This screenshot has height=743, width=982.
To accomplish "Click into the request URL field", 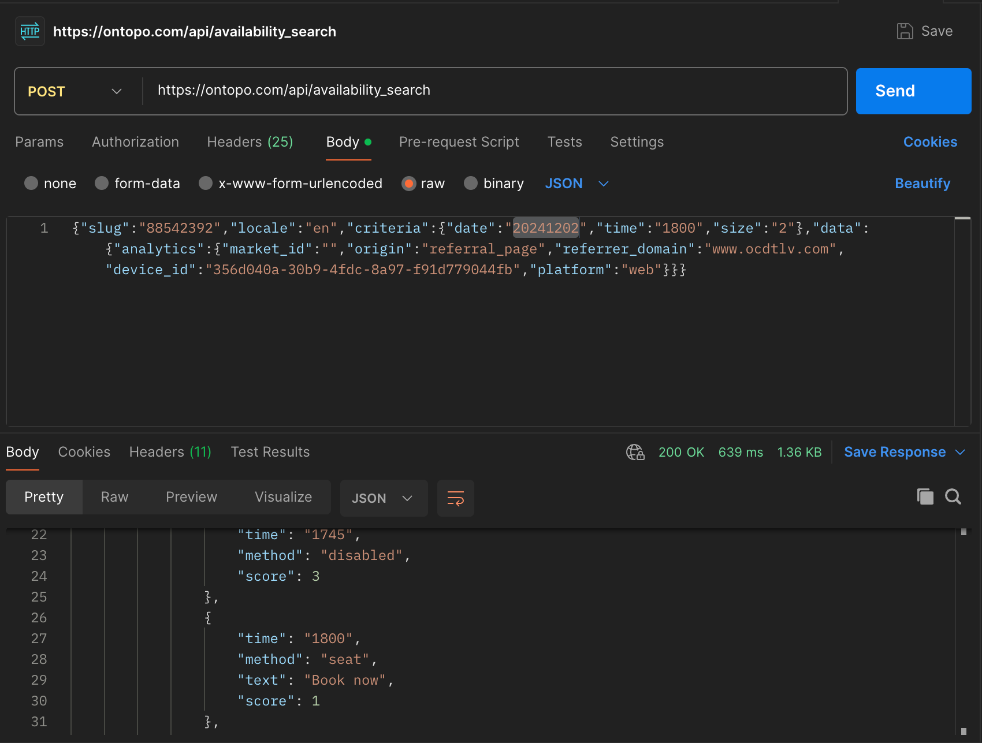I will 494,91.
